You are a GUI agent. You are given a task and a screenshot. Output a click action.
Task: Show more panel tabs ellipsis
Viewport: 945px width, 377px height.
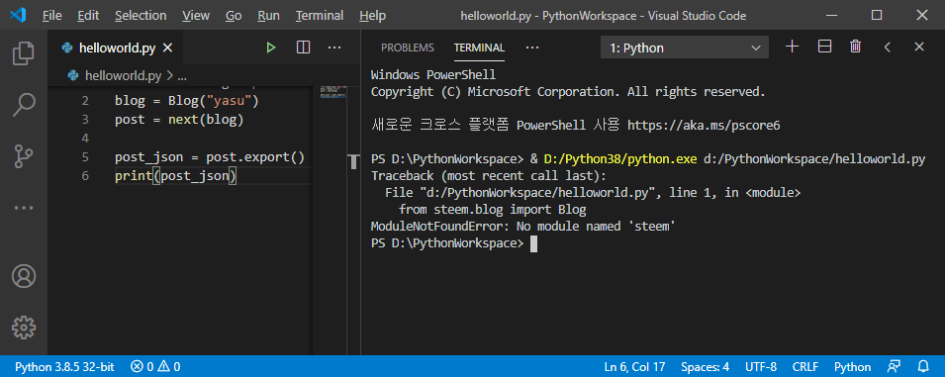[532, 47]
